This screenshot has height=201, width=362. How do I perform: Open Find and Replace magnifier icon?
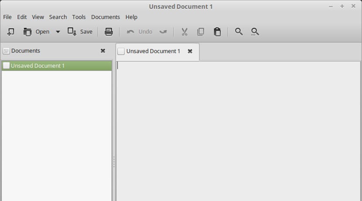pyautogui.click(x=255, y=32)
